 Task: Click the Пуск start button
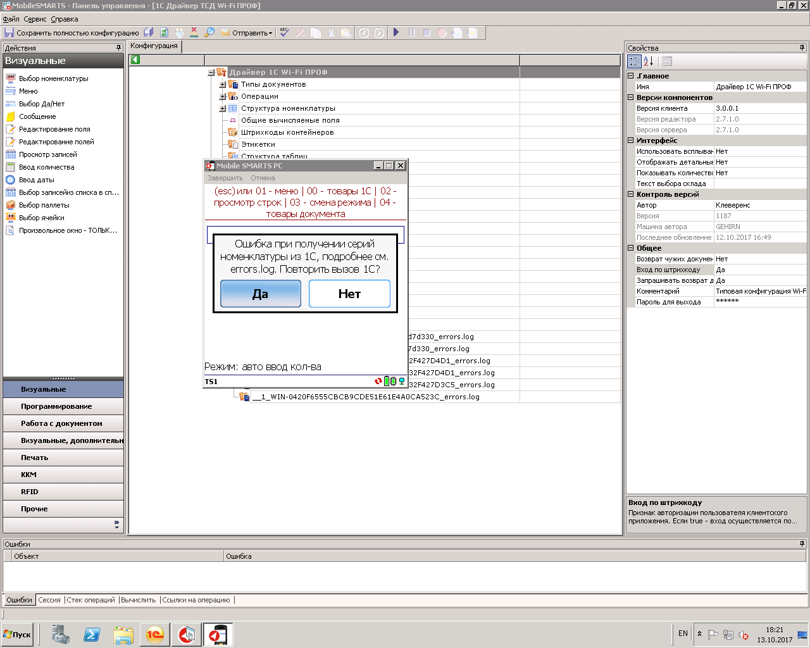click(x=17, y=635)
